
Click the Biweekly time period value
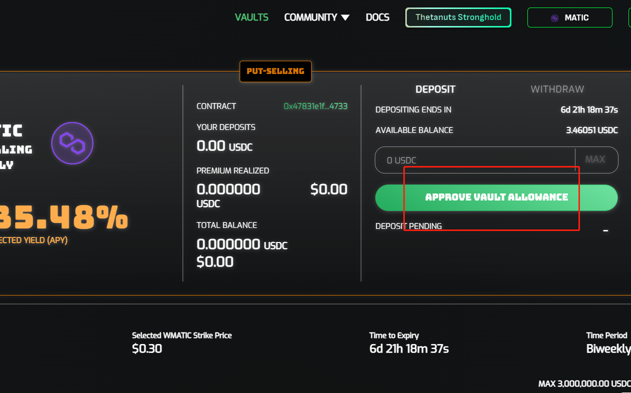point(608,349)
